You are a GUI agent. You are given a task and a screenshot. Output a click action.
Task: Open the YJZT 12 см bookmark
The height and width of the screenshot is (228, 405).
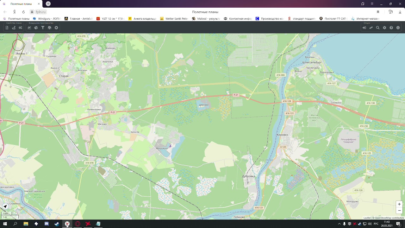coord(110,19)
